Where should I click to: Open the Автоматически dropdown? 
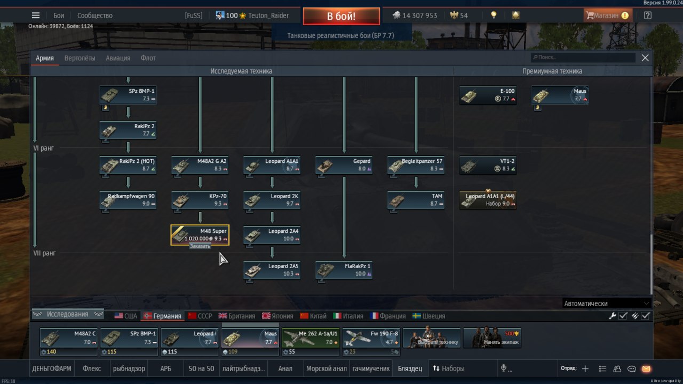pyautogui.click(x=607, y=303)
